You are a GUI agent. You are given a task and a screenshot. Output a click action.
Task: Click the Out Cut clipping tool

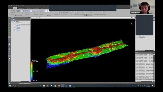[49, 12]
